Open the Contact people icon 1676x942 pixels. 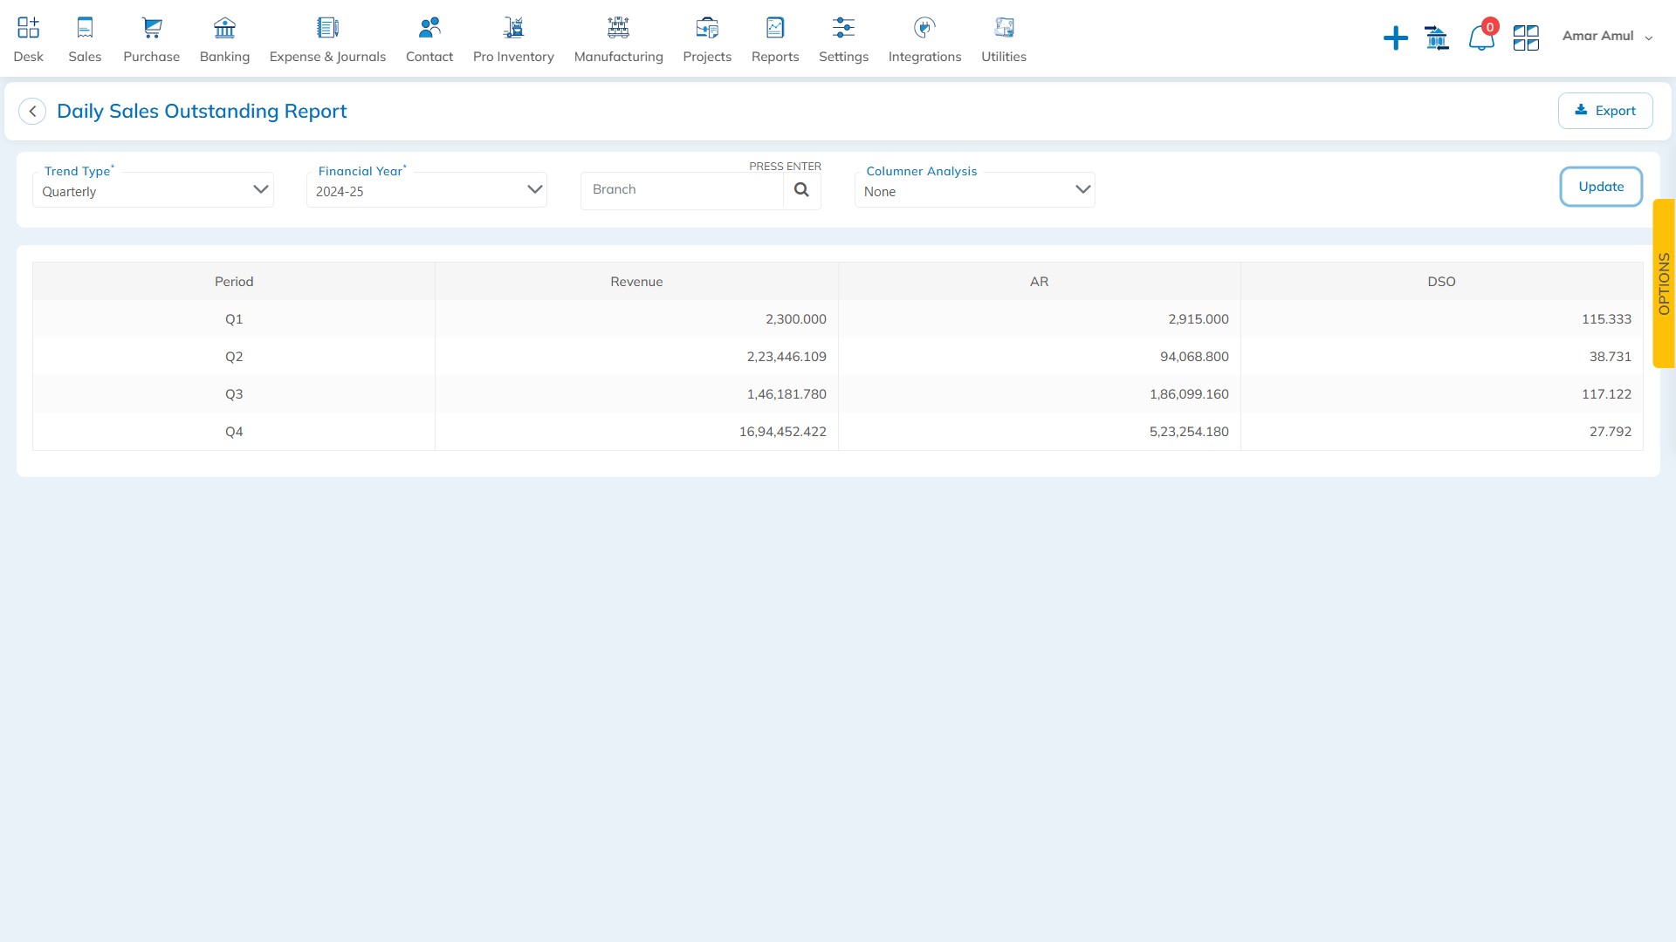coord(429,28)
